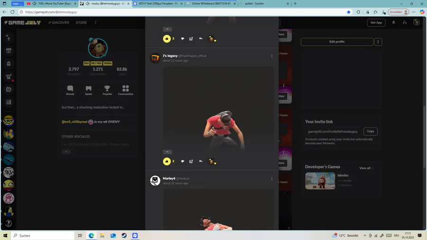The image size is (427, 240).
Task: Open the notifications bell
Action: click(393, 23)
